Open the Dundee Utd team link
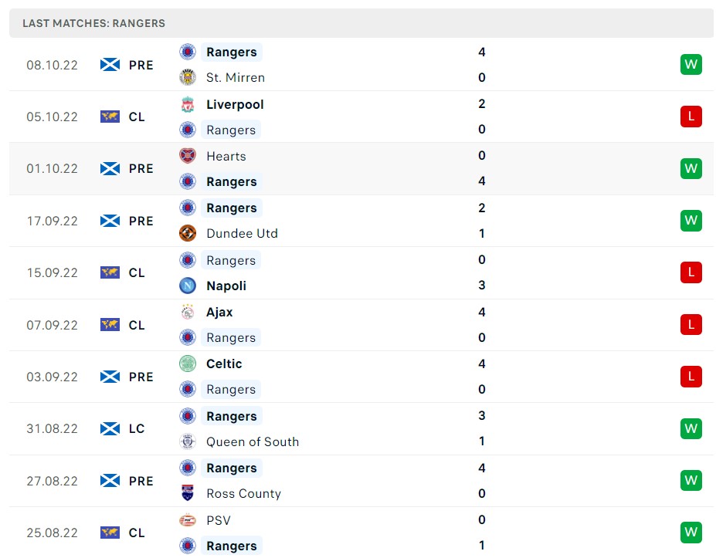 (242, 233)
